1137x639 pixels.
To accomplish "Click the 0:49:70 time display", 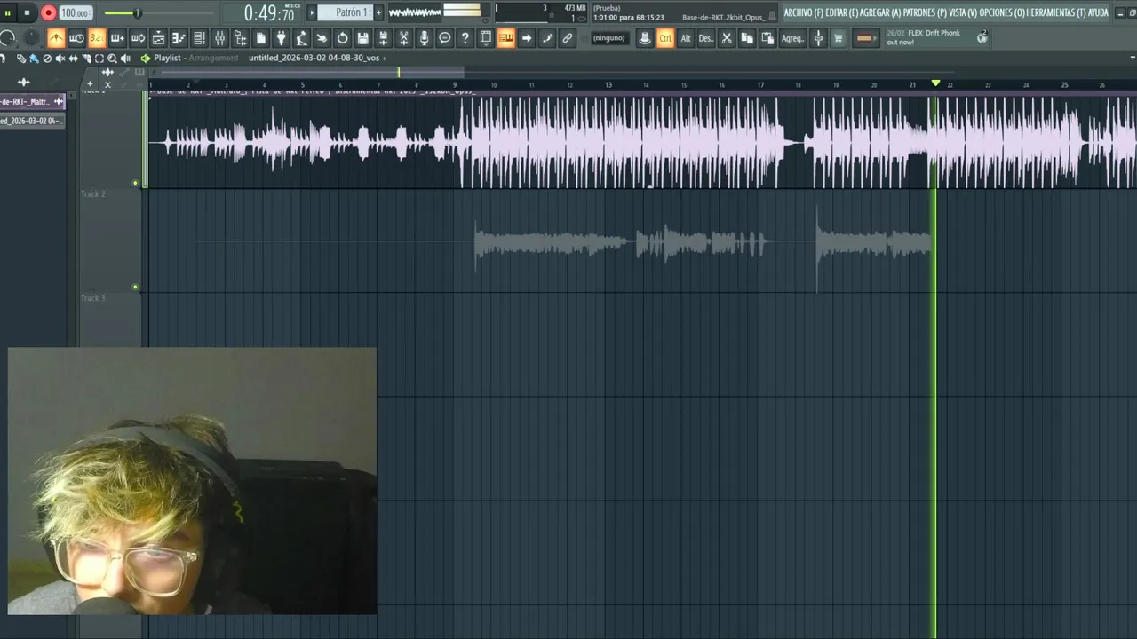I will [269, 13].
